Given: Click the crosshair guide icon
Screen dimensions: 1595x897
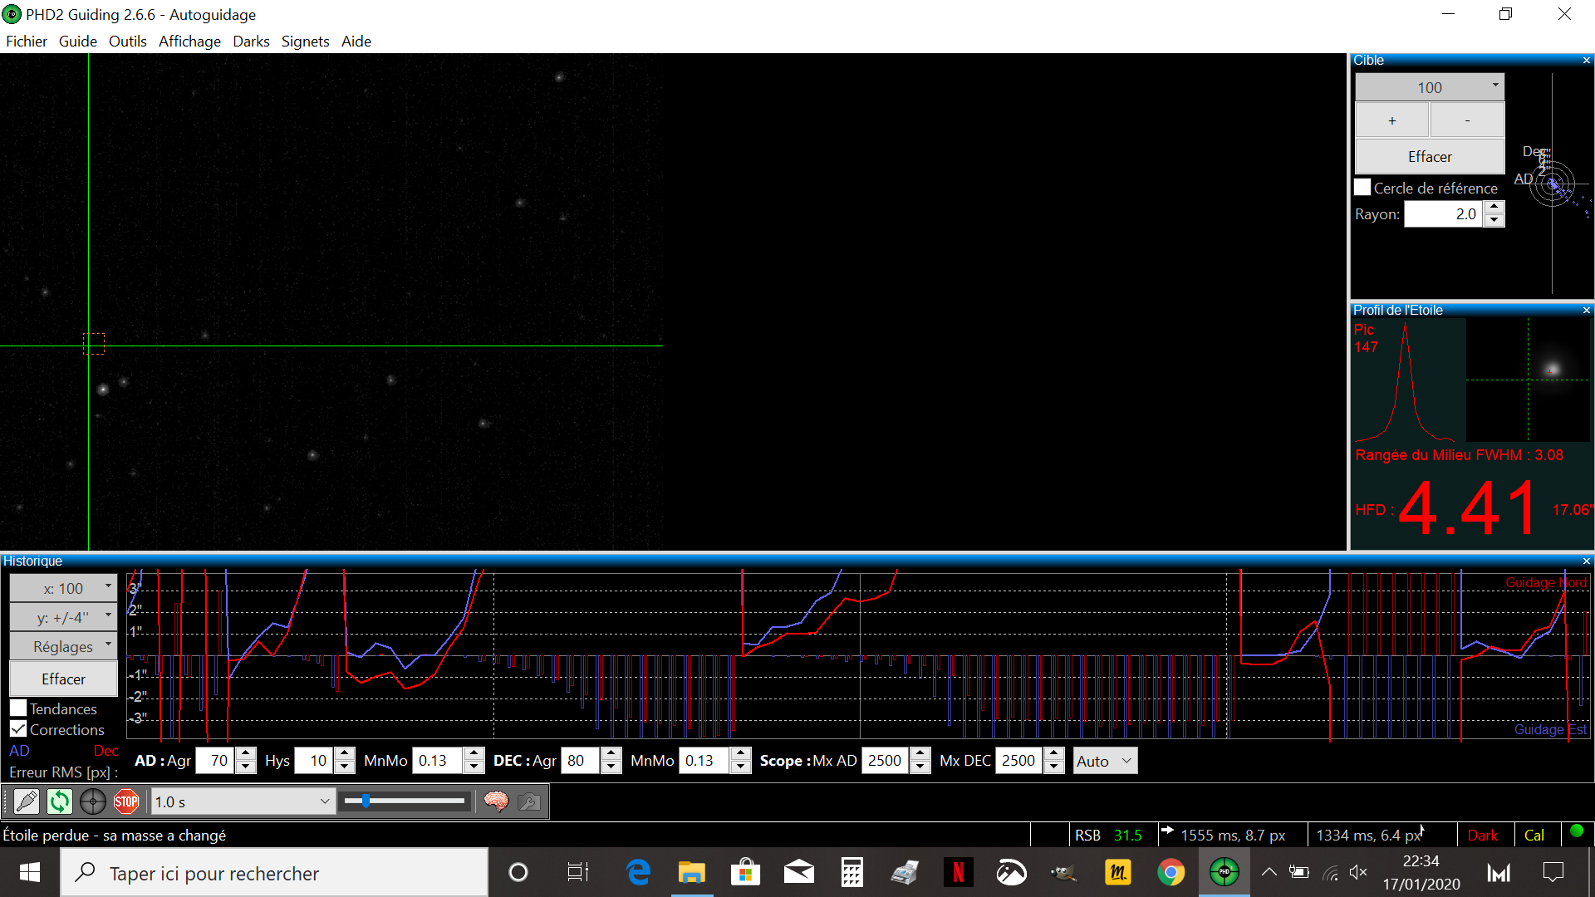Looking at the screenshot, I should coord(93,801).
